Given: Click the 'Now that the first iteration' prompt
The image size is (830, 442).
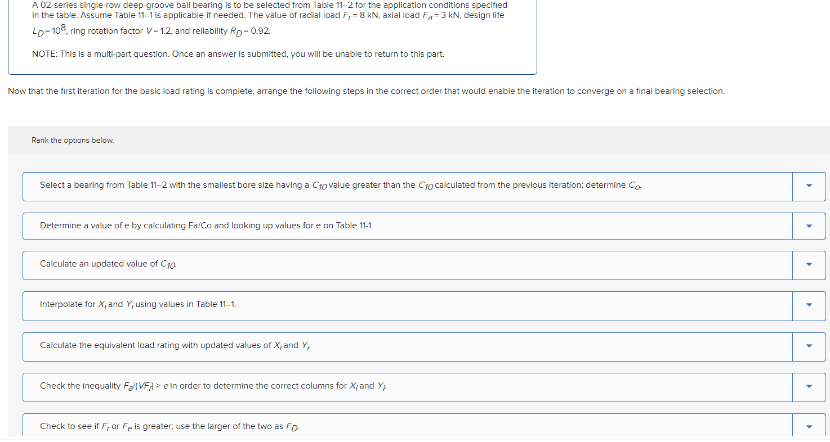Looking at the screenshot, I should [x=366, y=91].
